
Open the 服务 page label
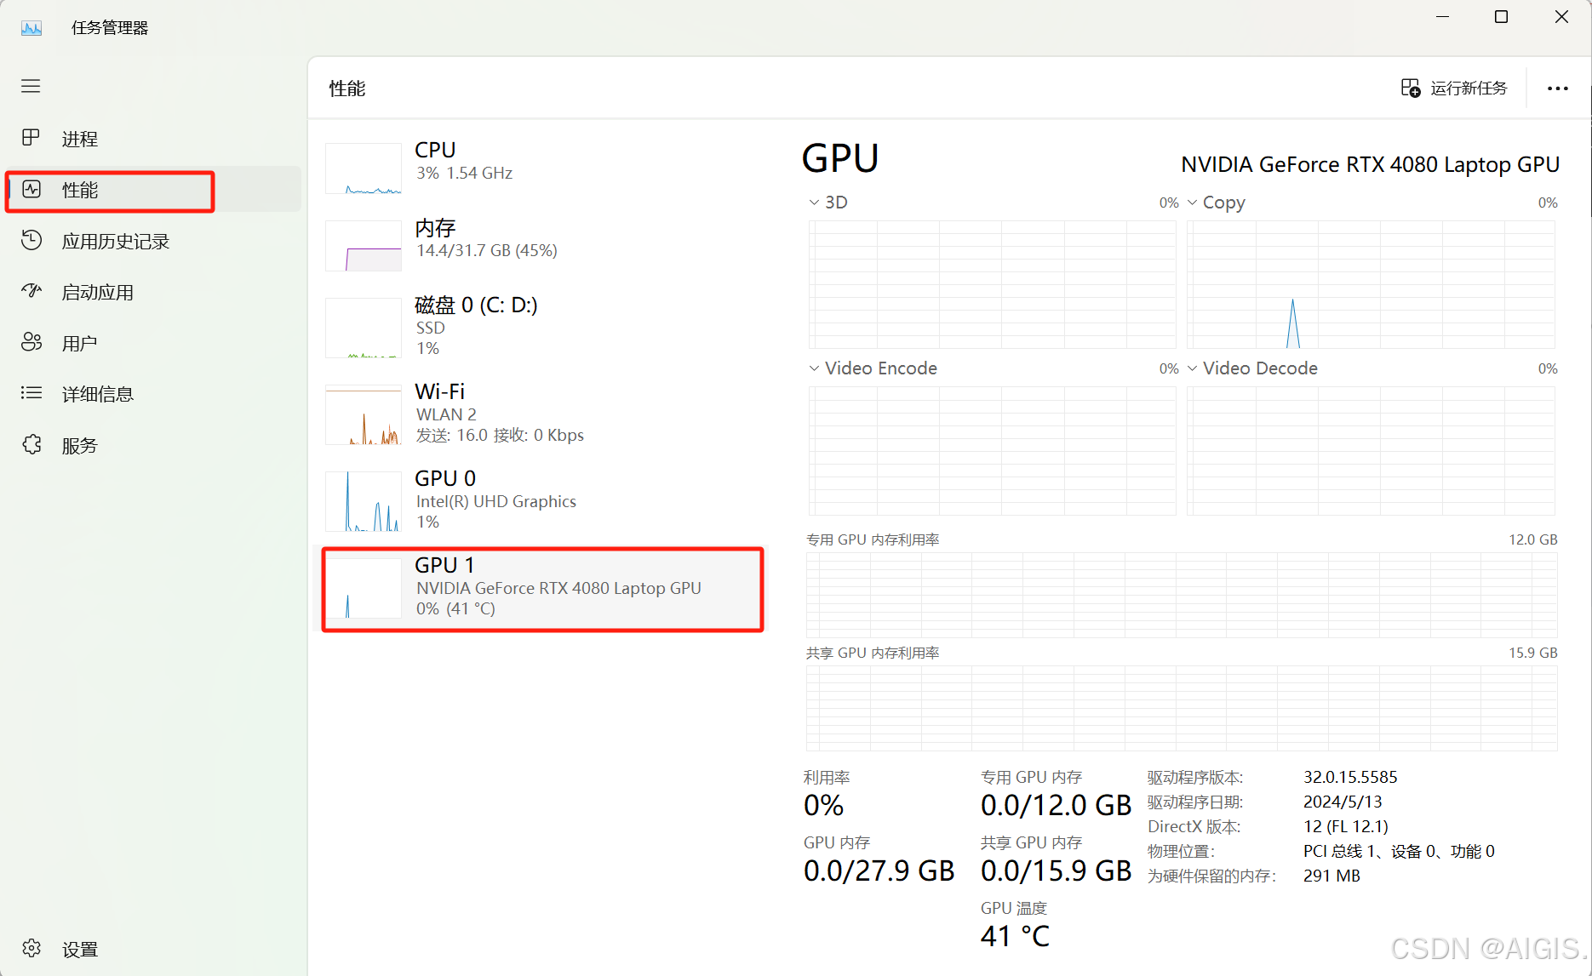click(80, 446)
